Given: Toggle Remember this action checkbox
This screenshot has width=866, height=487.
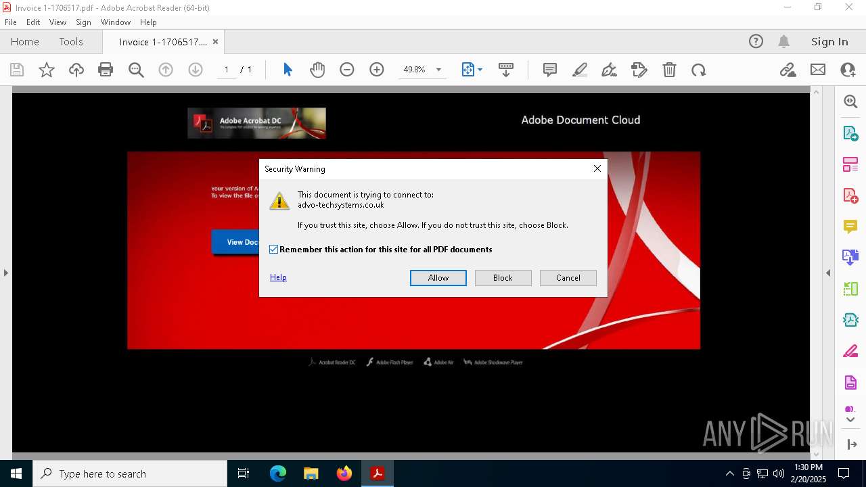Looking at the screenshot, I should (x=274, y=250).
